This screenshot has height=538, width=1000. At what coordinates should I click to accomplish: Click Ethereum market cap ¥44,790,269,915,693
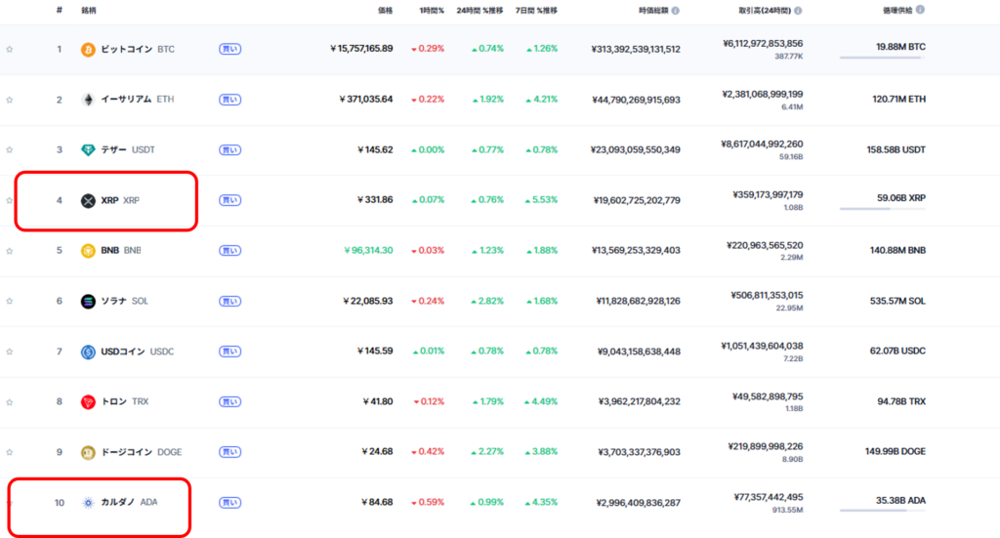pyautogui.click(x=636, y=100)
